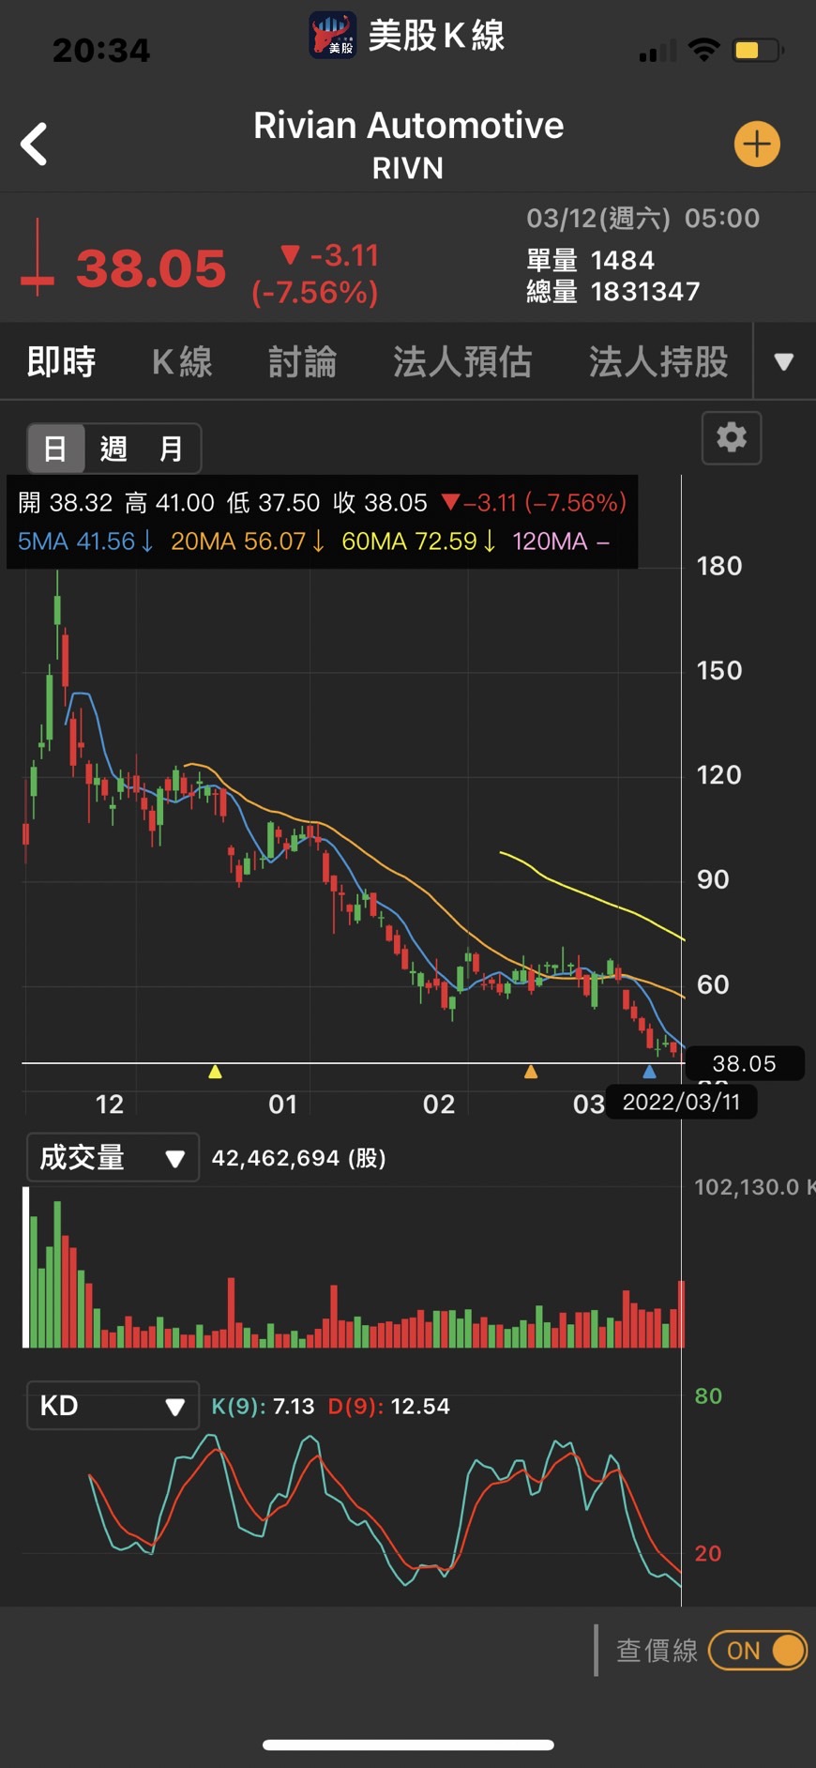Screen dimensions: 816x1768
Task: Tap the 38.05 last price
Action: (151, 269)
